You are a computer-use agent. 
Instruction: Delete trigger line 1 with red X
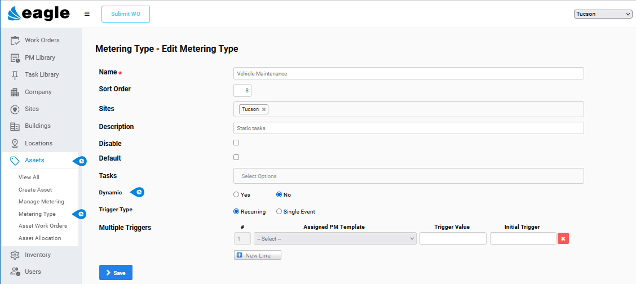coord(563,238)
